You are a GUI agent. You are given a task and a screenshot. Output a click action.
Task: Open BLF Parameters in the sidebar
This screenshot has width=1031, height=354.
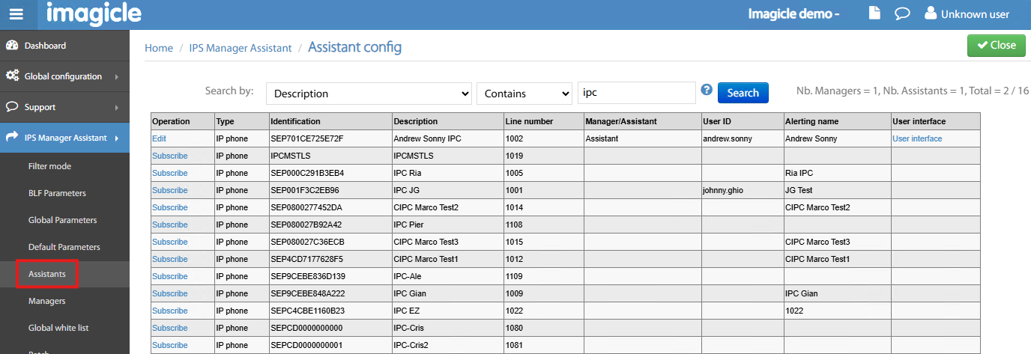[57, 193]
